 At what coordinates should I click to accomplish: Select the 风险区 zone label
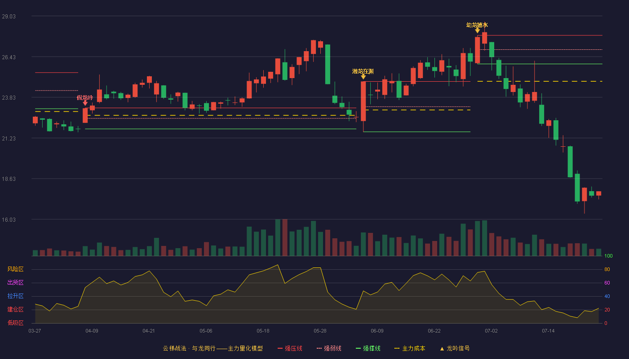(15, 269)
